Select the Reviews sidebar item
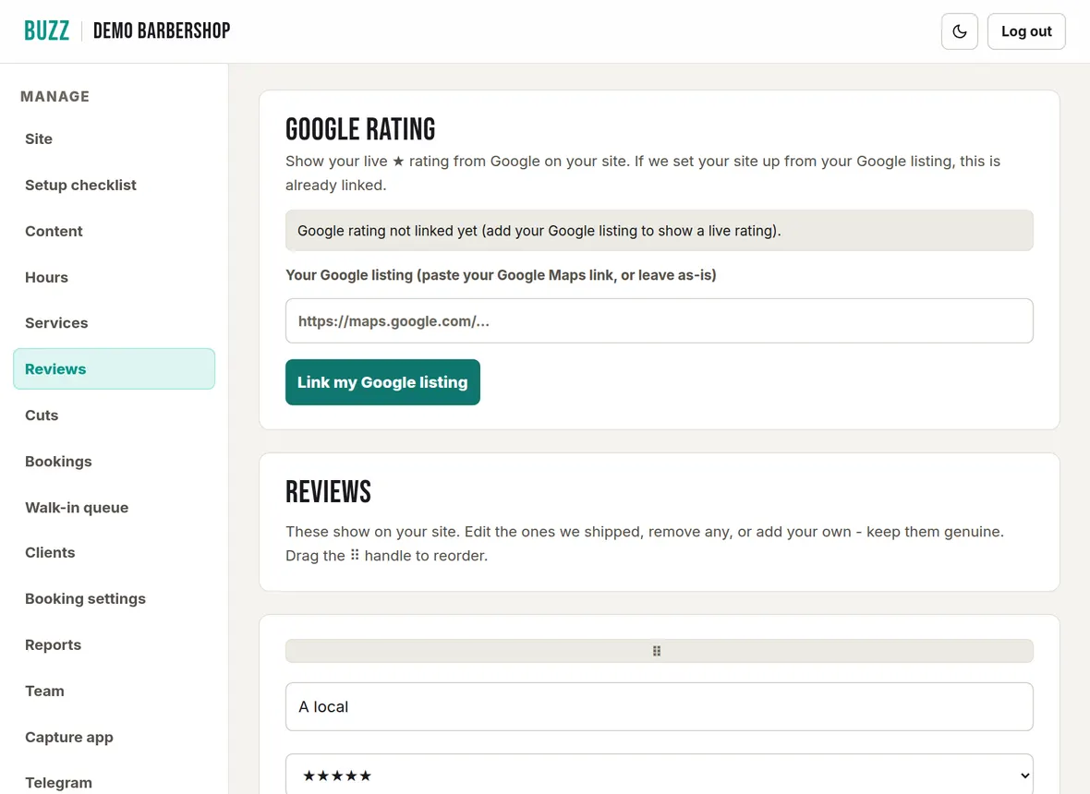This screenshot has width=1090, height=794. 114,369
